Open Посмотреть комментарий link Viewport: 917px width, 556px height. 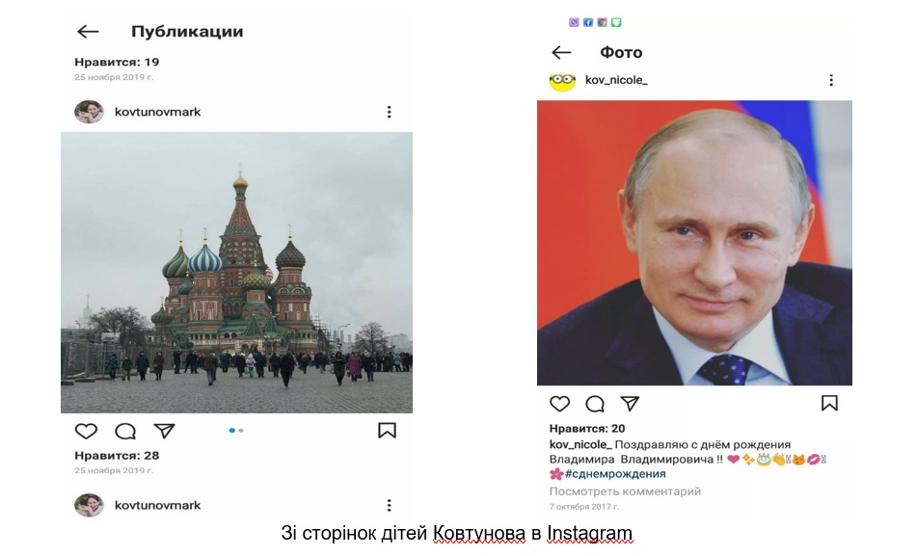click(625, 491)
